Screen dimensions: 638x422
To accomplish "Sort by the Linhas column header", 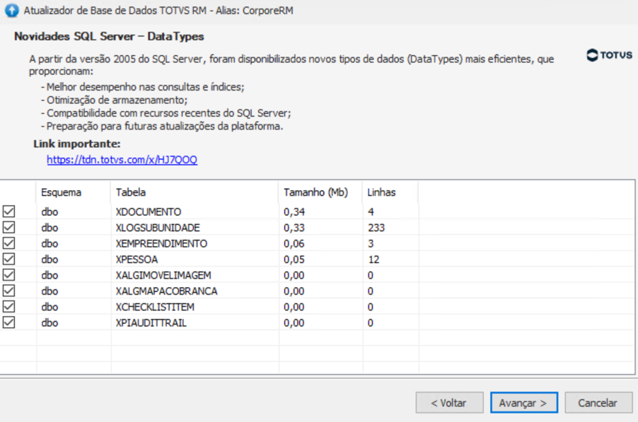I will click(x=390, y=192).
